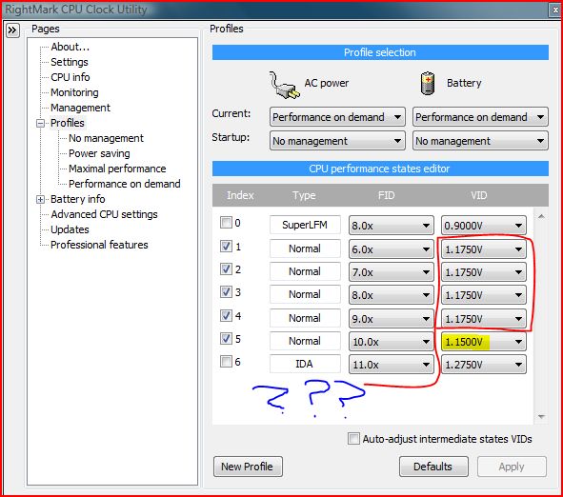
Task: Open the 1.1500V VID dropdown
Action: [x=484, y=342]
